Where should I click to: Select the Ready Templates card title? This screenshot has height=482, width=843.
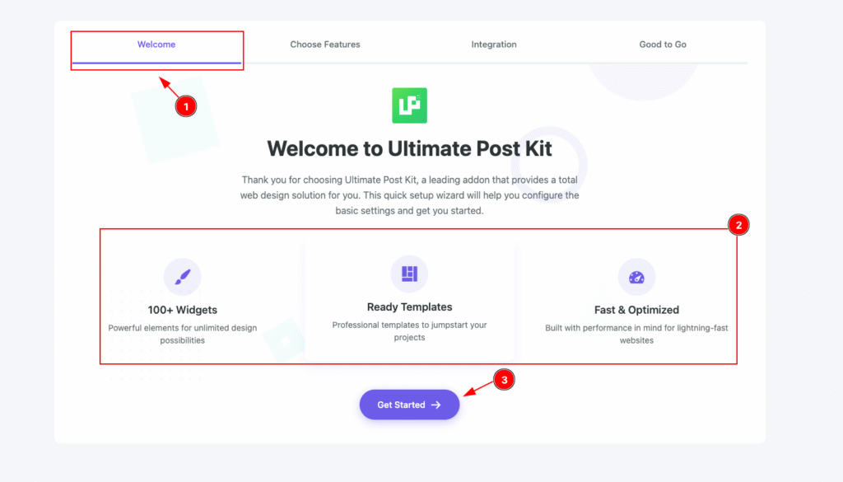(409, 307)
